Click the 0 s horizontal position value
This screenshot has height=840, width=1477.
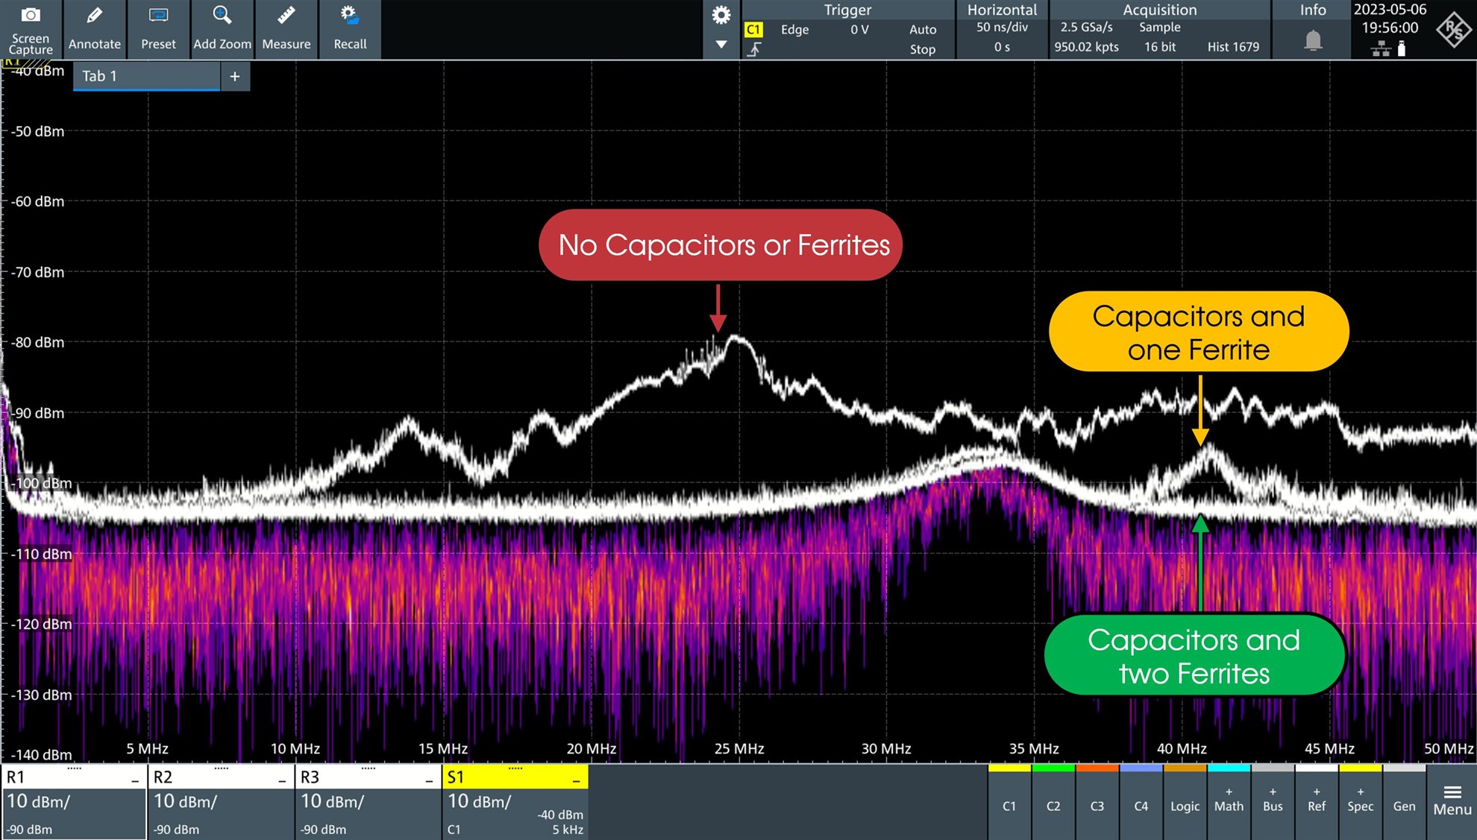coord(1002,47)
